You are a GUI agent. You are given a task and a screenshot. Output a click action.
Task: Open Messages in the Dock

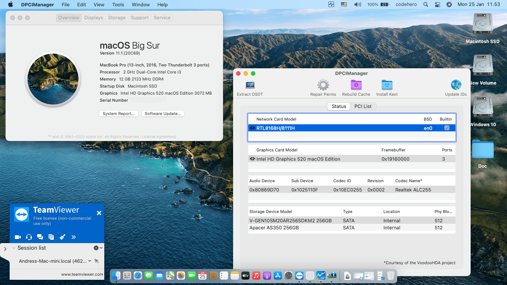(149, 275)
